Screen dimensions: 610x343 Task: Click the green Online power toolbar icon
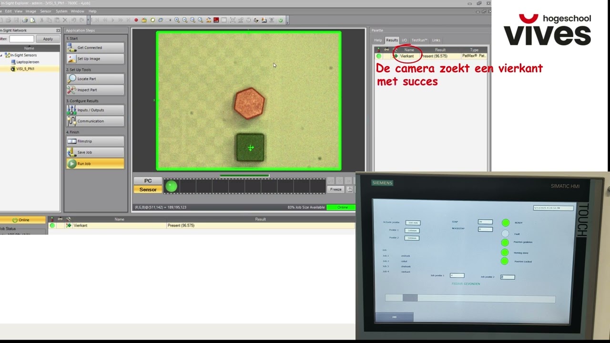pos(281,20)
